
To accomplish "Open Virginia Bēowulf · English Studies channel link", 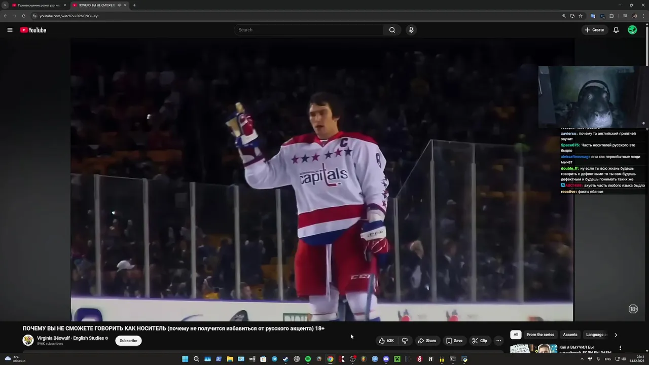I will (x=70, y=338).
